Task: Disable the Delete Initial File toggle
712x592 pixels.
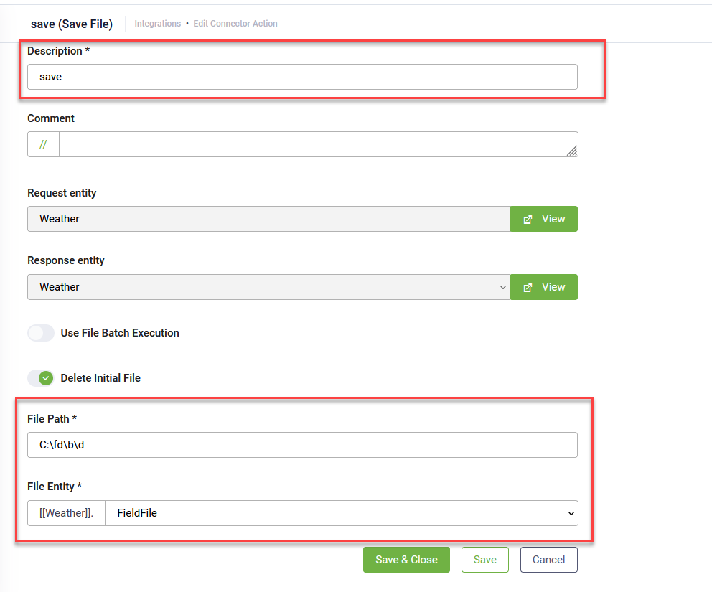Action: (x=41, y=377)
